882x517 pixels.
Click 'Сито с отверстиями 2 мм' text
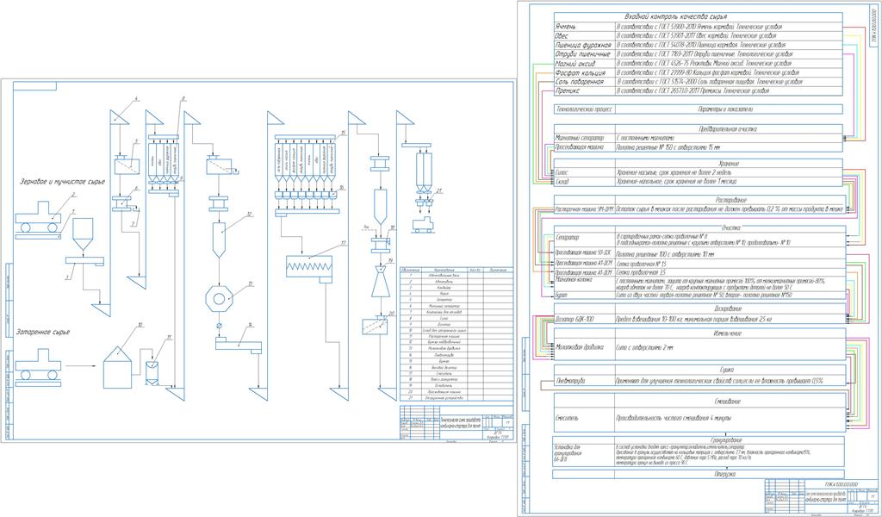pyautogui.click(x=644, y=348)
